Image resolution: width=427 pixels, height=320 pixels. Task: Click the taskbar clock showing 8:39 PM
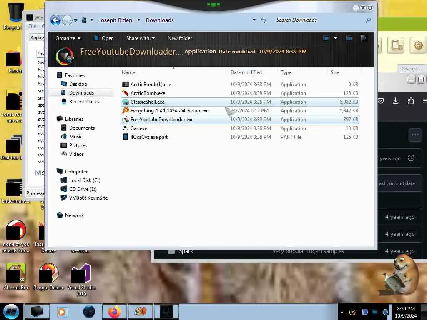[406, 312]
